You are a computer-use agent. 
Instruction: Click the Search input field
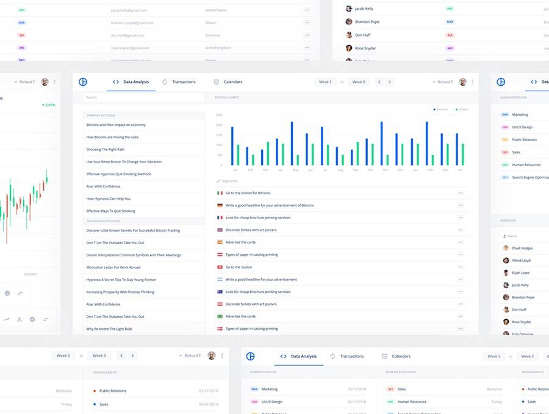[x=143, y=97]
